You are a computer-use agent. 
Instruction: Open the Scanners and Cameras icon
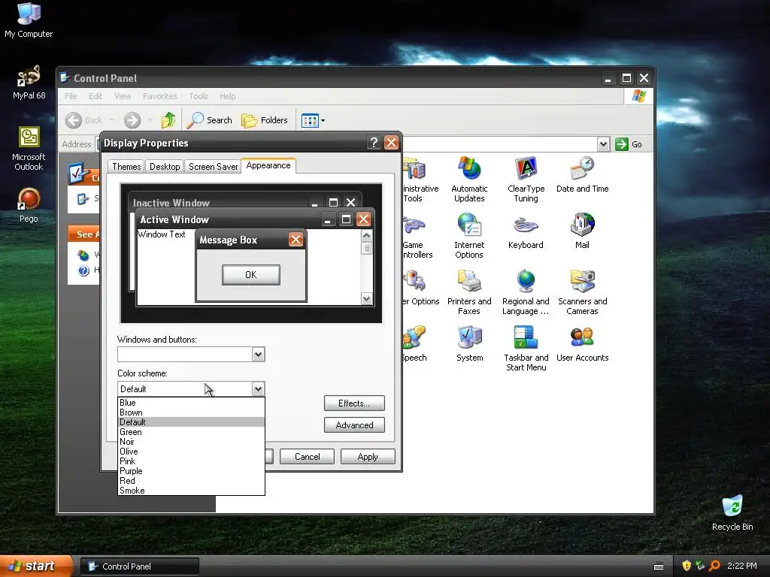[x=583, y=292]
